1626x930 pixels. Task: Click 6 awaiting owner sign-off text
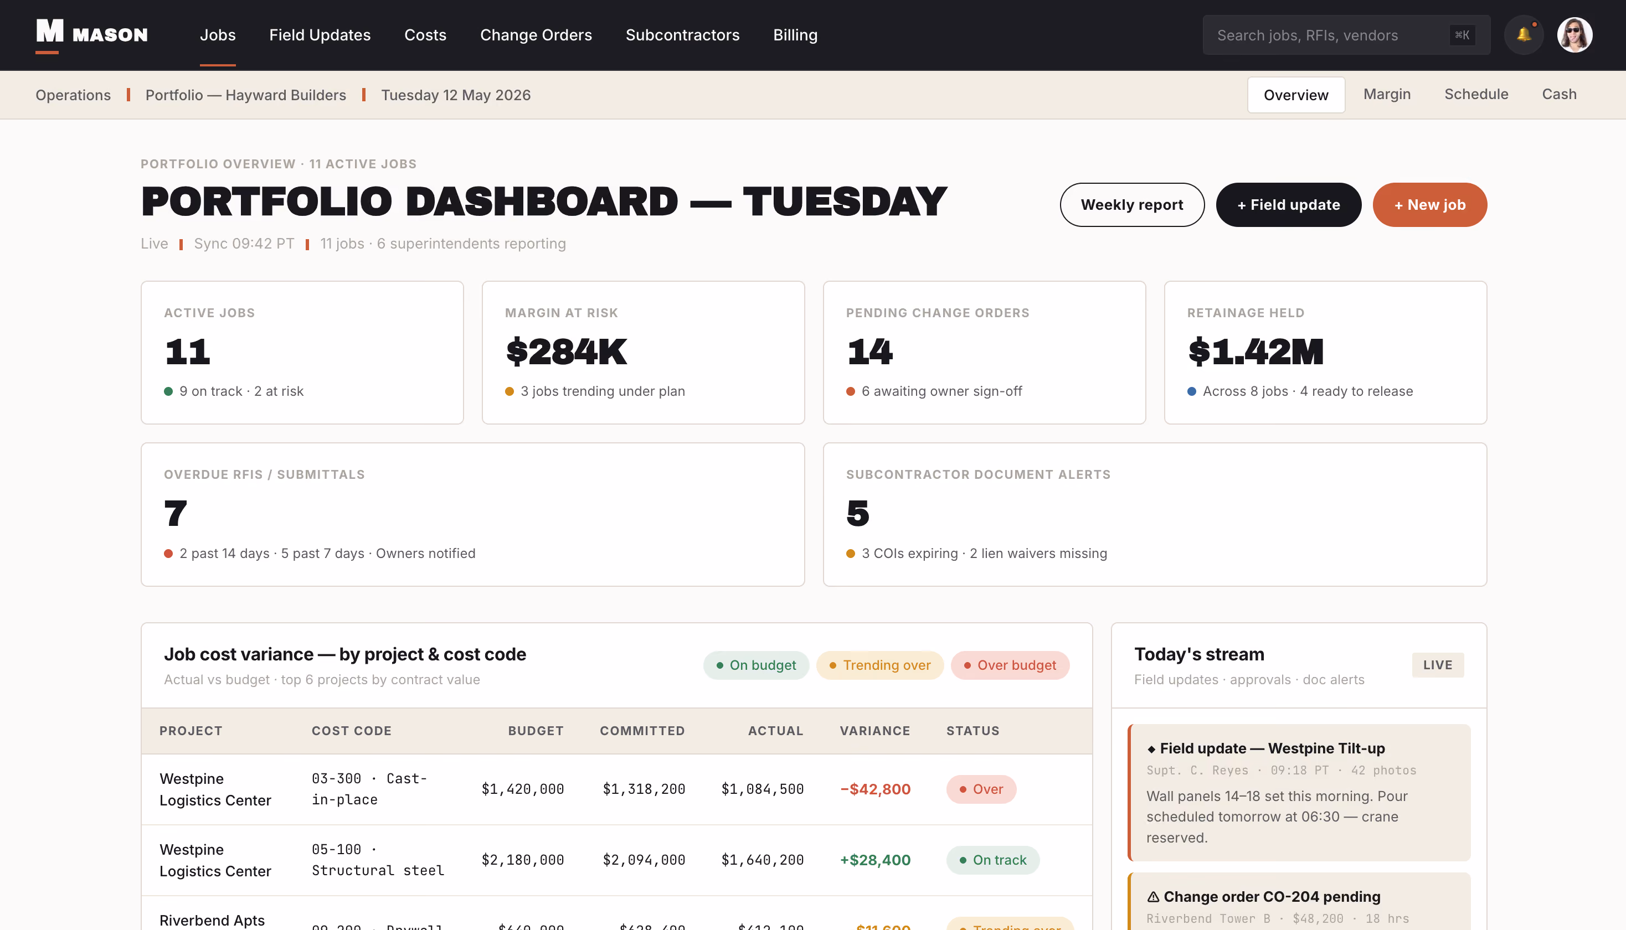click(941, 391)
